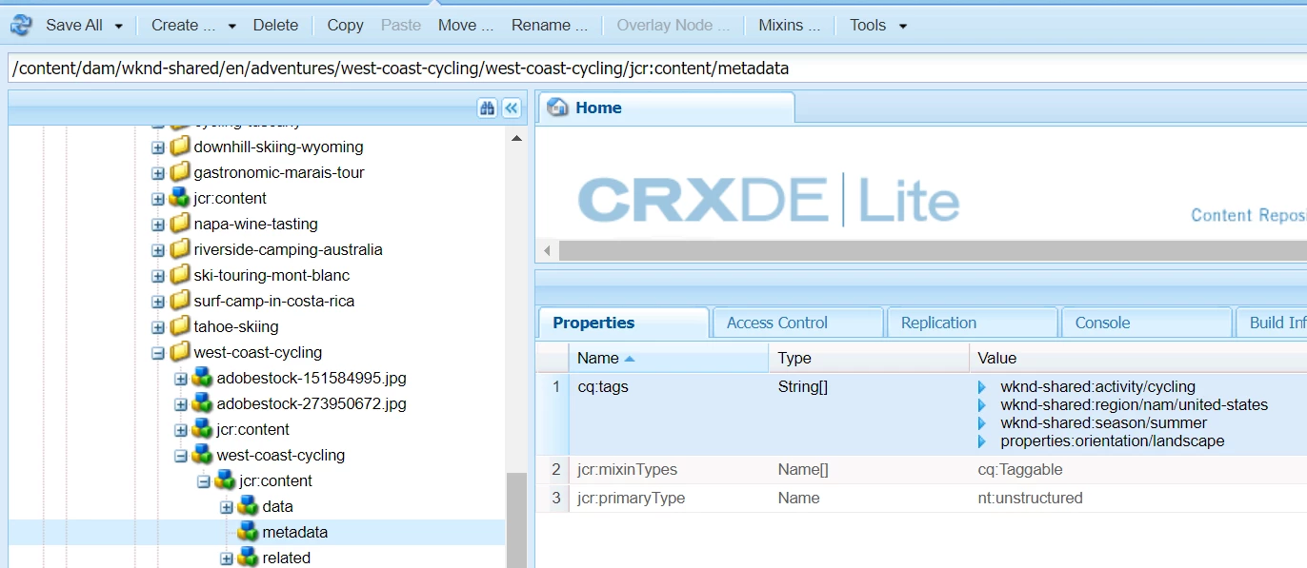Select the jcr:mixinTypes property row
This screenshot has height=568, width=1307.
[x=921, y=470]
